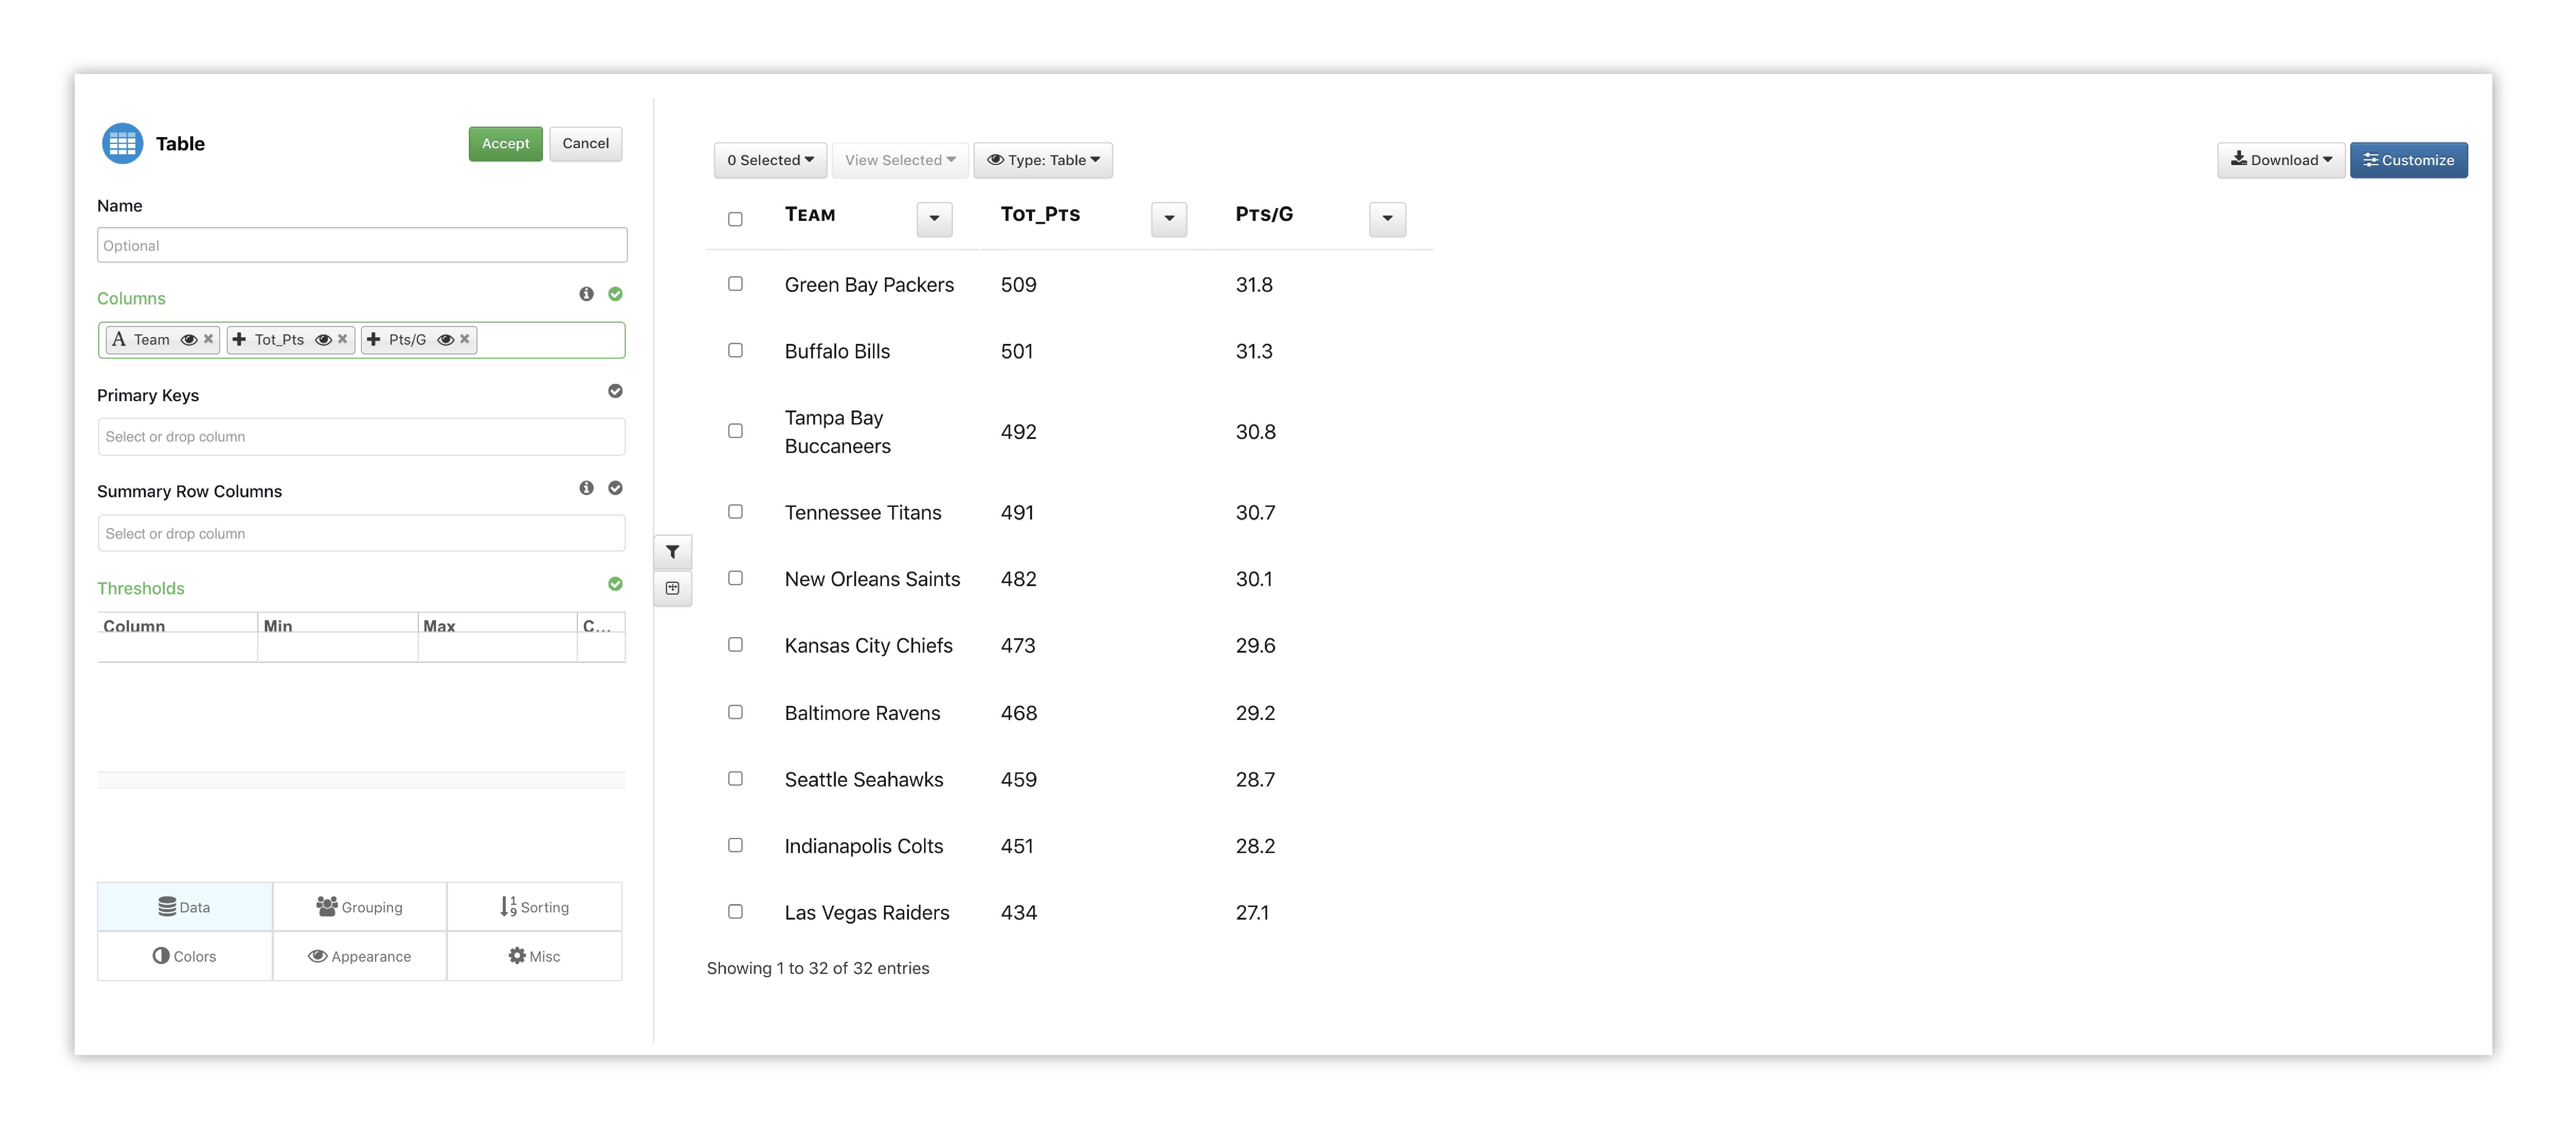Open the filter funnel icon
2576x1143 pixels.
coord(673,552)
